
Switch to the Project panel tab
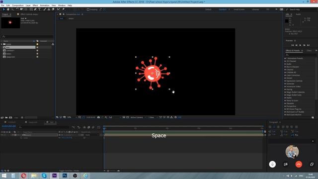5,14
